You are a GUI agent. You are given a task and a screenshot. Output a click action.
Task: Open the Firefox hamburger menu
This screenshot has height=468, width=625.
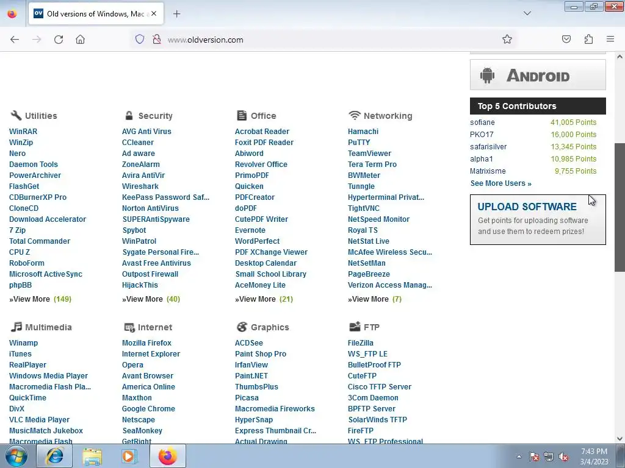coord(610,39)
